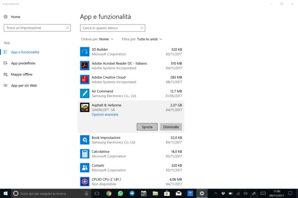Image resolution: width=298 pixels, height=198 pixels.
Task: Click the Home gear icon in sidebar
Action: [6, 17]
